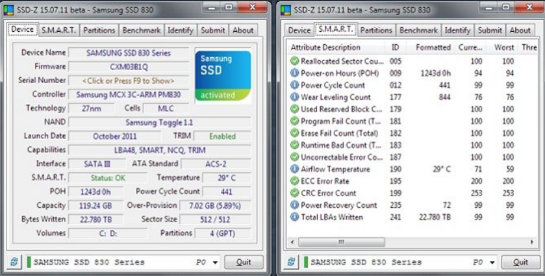Open S.M.A.R.T. tab in left window
Image resolution: width=545 pixels, height=276 pixels.
coord(58,31)
